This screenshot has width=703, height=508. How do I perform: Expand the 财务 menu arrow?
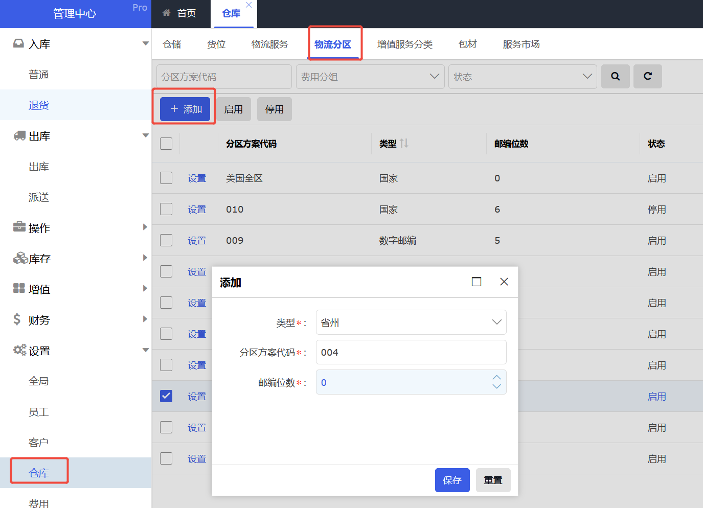coord(145,319)
